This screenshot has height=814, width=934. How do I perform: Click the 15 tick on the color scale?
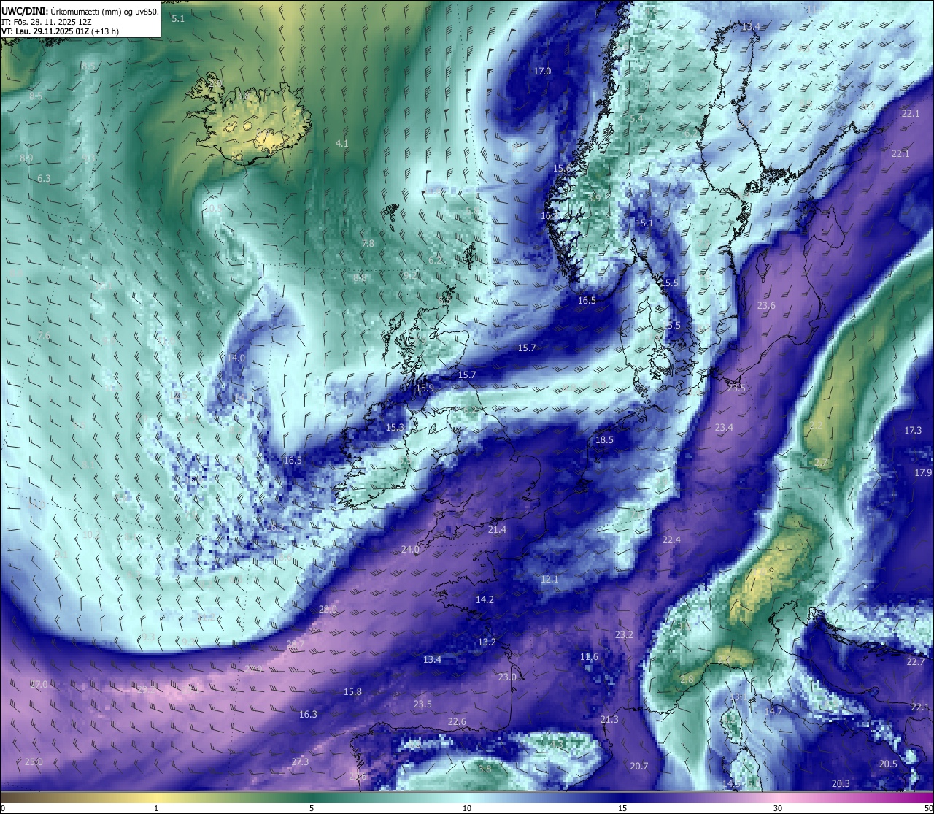click(622, 808)
